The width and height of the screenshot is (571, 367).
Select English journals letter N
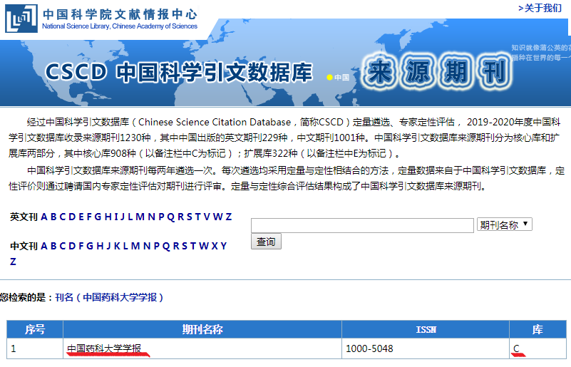pyautogui.click(x=152, y=217)
